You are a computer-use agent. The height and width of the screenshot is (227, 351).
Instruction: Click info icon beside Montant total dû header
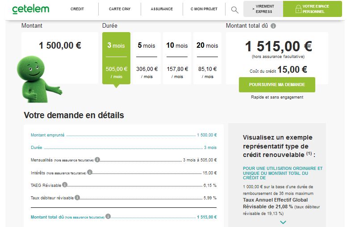(x=273, y=26)
